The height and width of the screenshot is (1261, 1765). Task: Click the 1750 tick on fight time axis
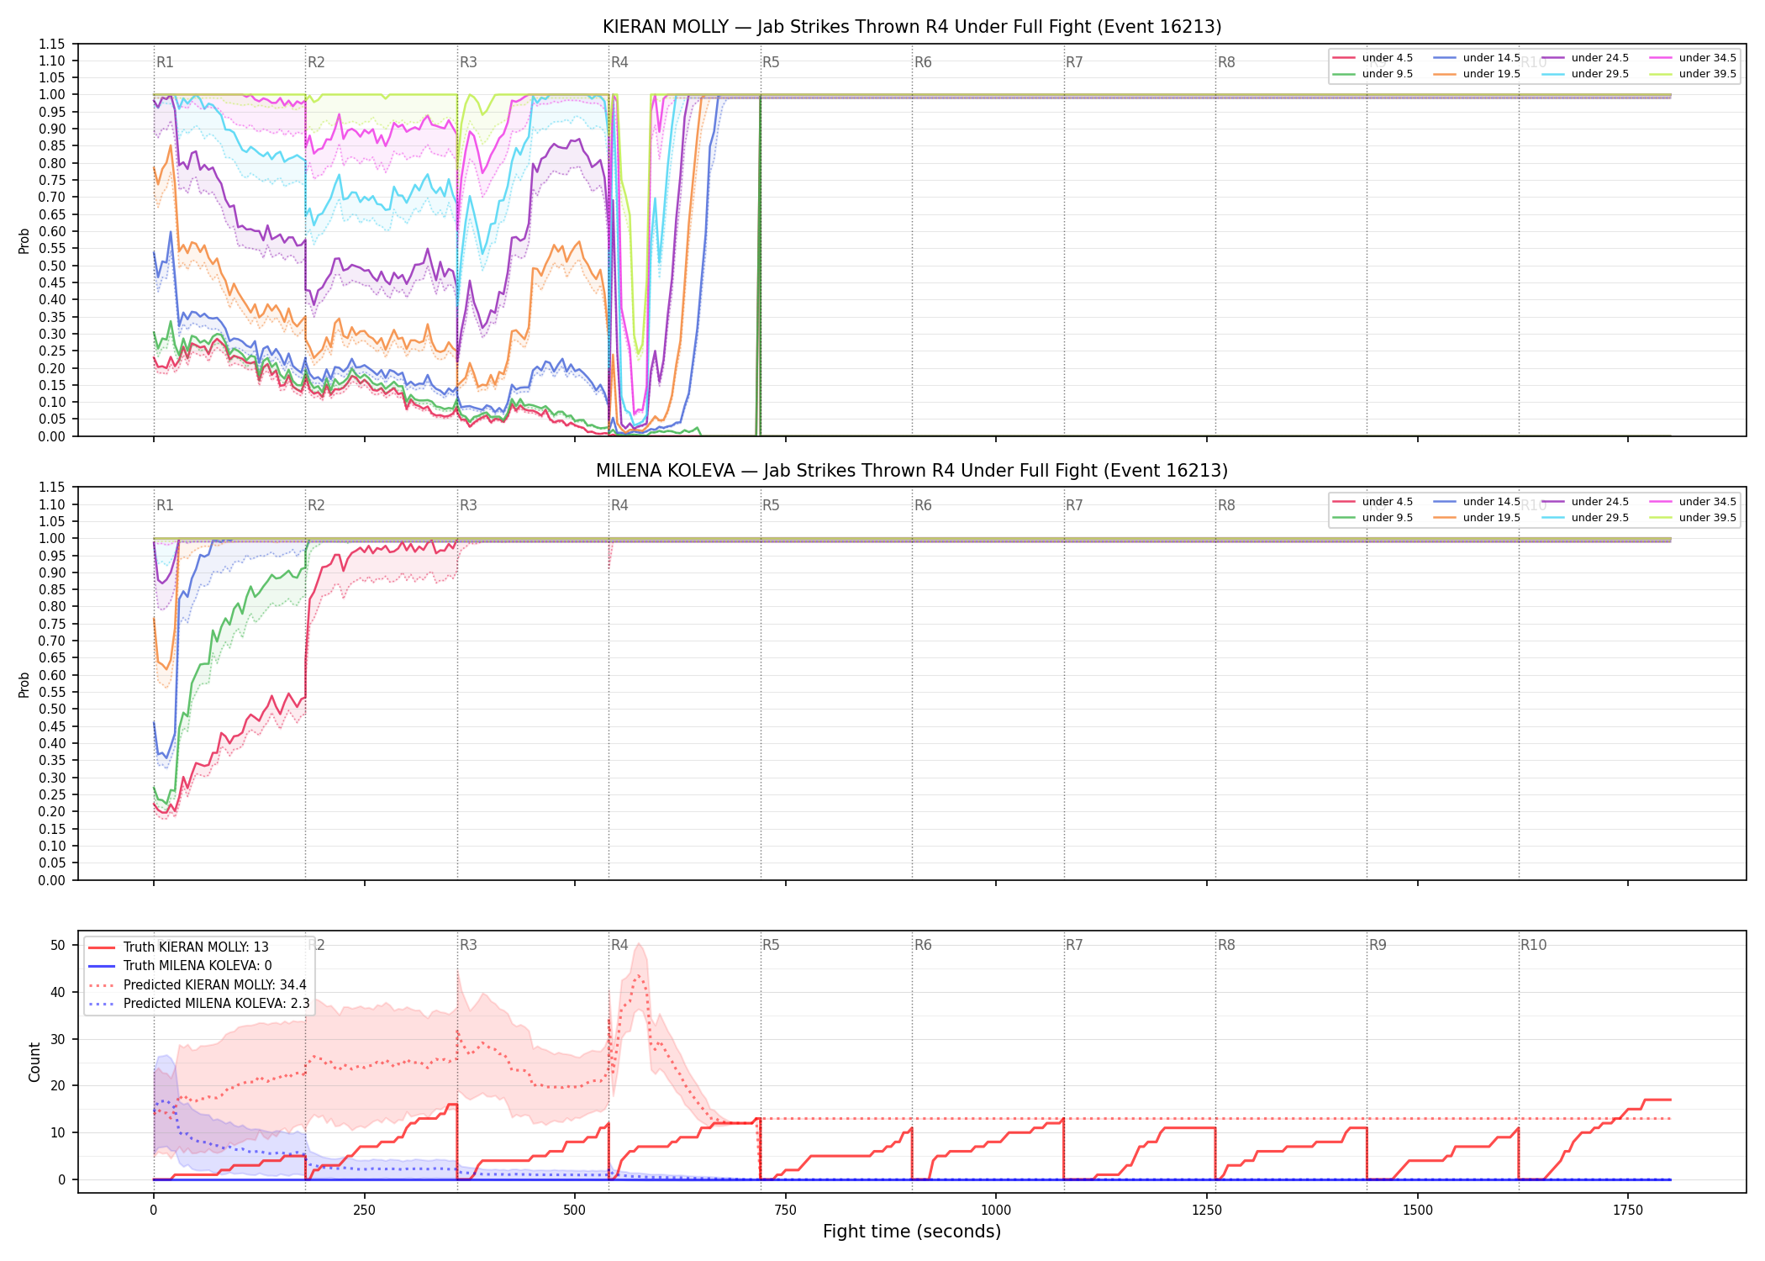click(x=1628, y=1211)
